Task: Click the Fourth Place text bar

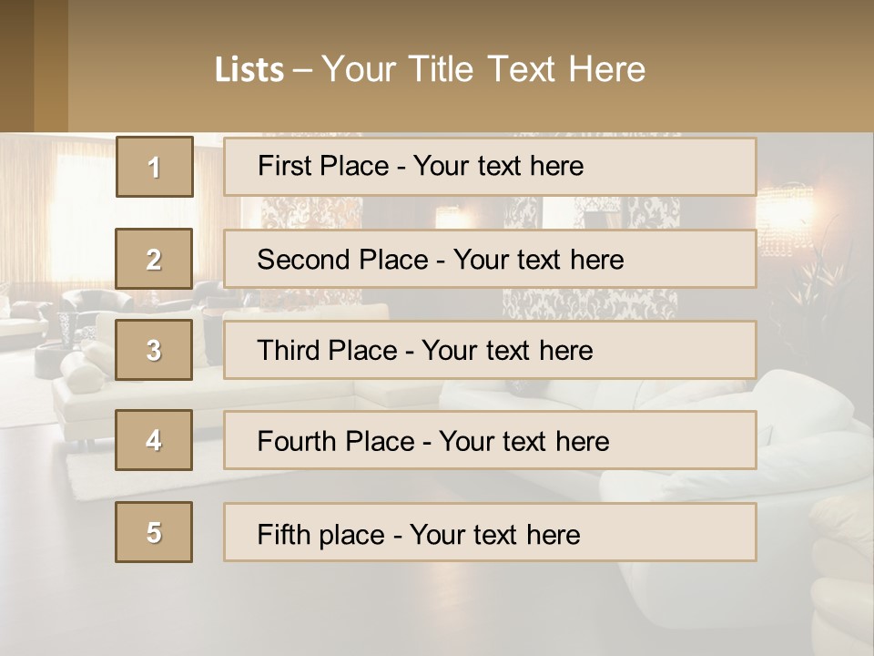Action: [x=490, y=441]
